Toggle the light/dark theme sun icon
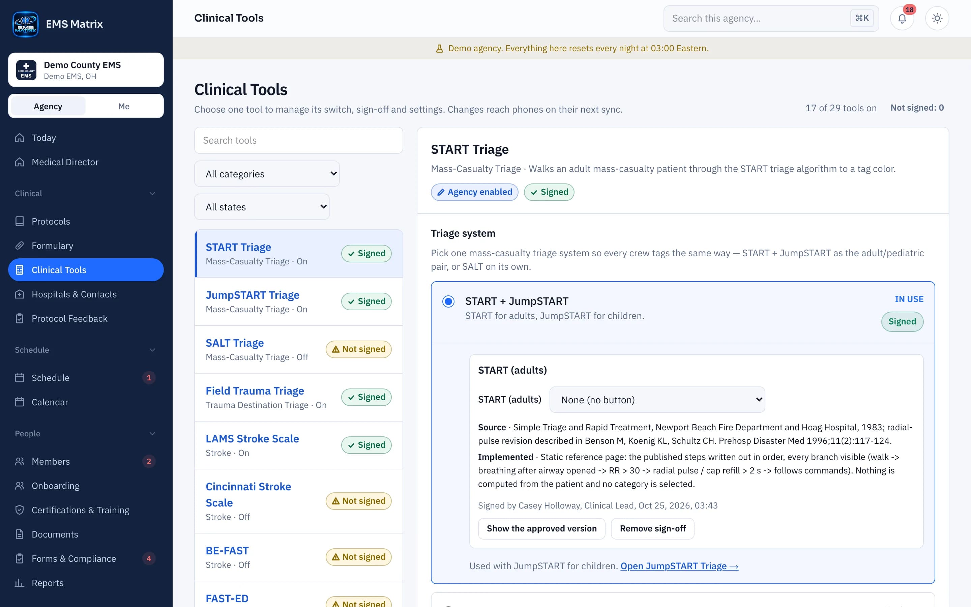The height and width of the screenshot is (607, 971). 937,19
